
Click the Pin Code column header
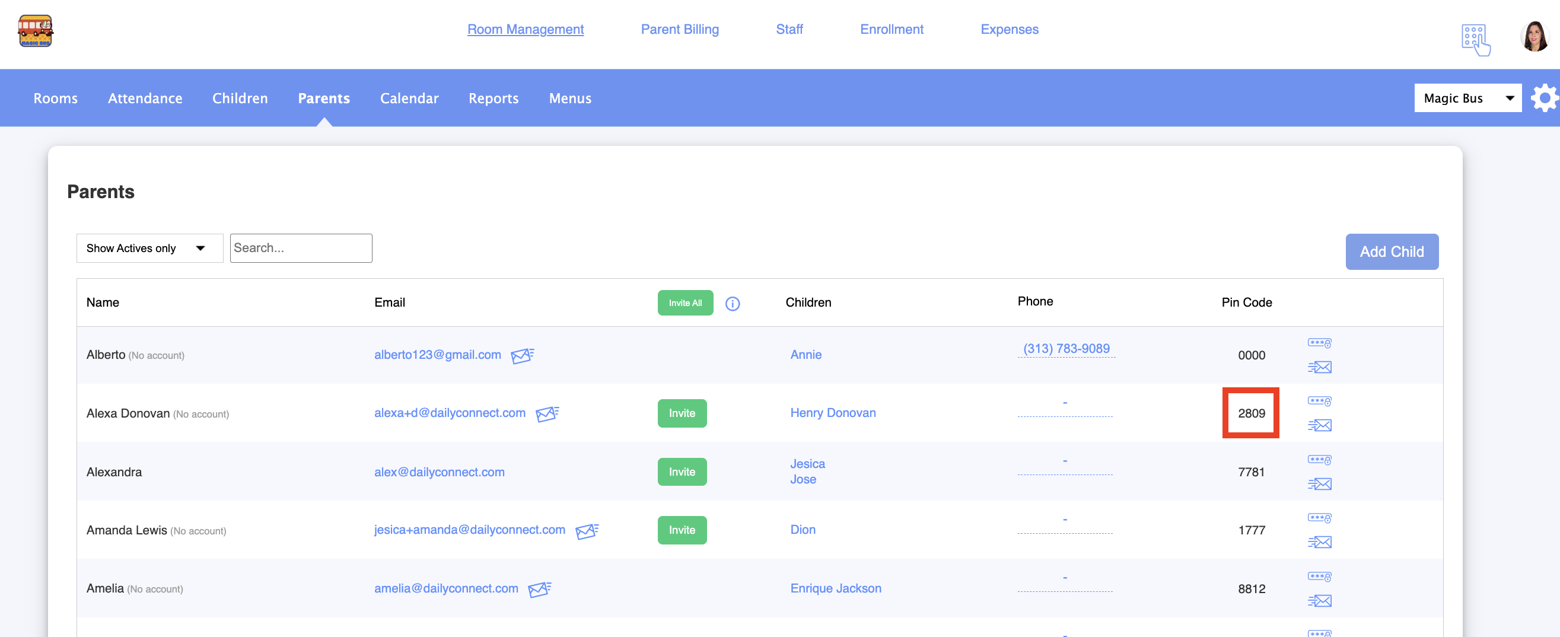[1246, 302]
